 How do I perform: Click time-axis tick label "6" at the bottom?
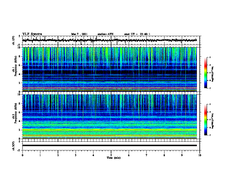click(x=129, y=155)
